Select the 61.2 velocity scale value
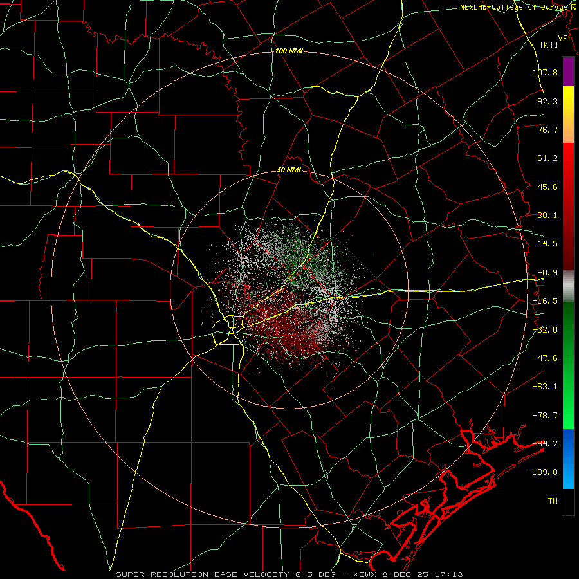 547,158
